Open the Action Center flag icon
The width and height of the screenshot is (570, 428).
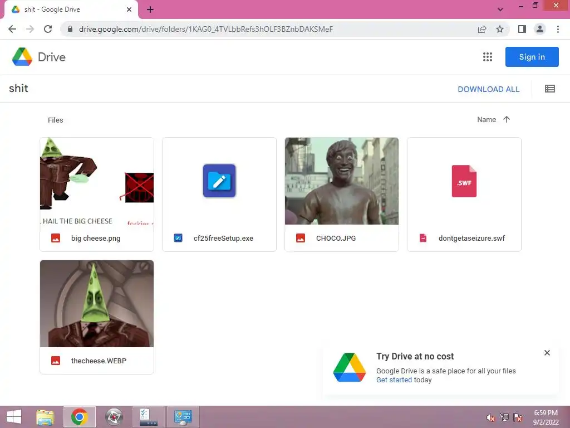coord(518,417)
